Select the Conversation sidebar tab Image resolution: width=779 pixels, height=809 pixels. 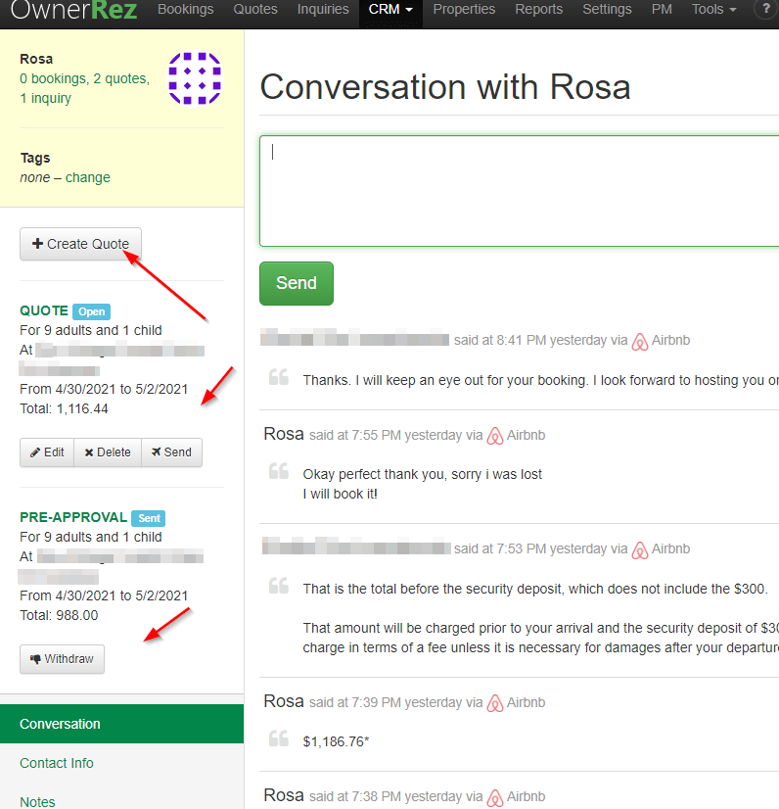pos(121,724)
